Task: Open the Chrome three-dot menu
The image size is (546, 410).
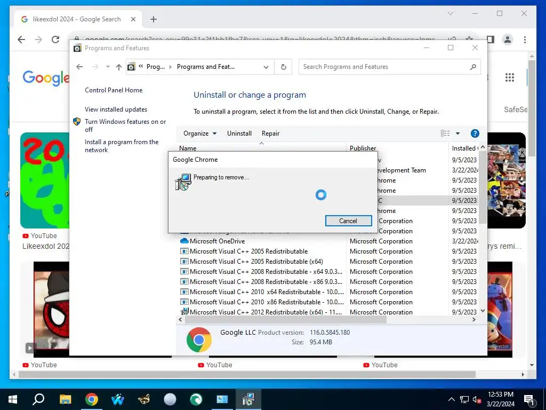Action: [x=525, y=40]
